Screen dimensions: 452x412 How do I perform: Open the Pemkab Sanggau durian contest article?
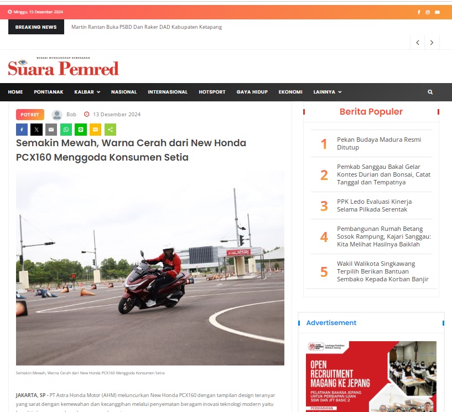[x=384, y=174]
